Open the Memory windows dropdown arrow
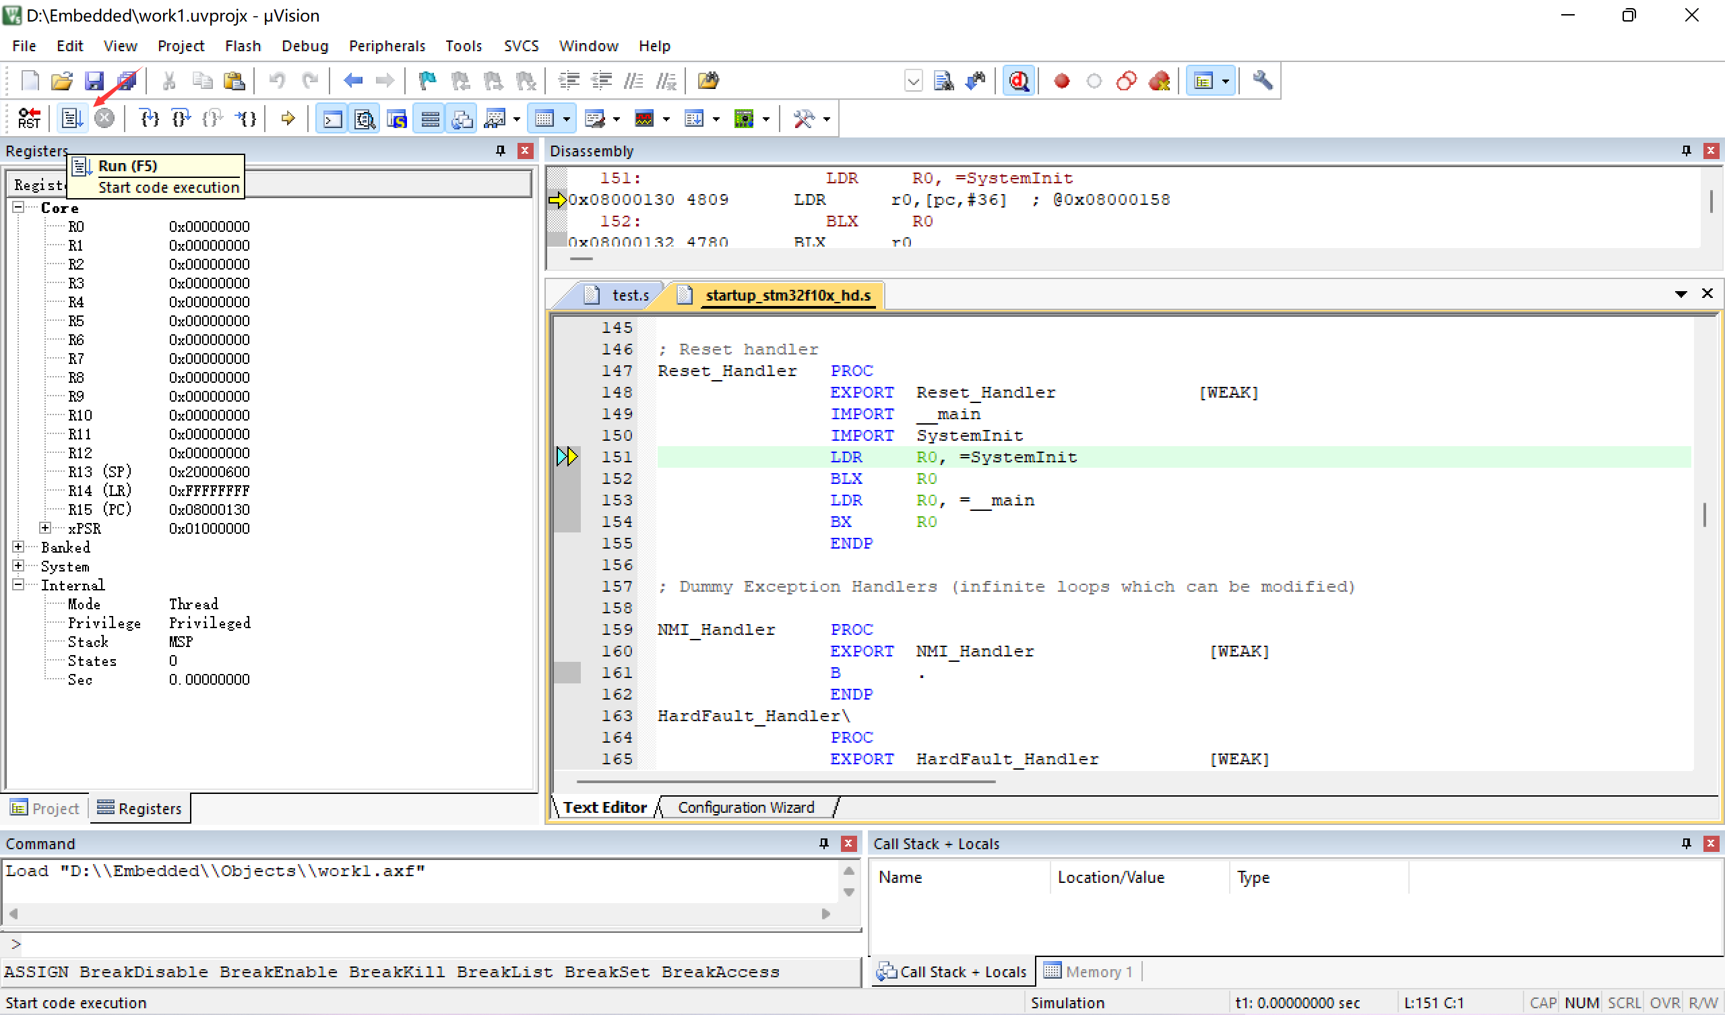 [x=567, y=119]
